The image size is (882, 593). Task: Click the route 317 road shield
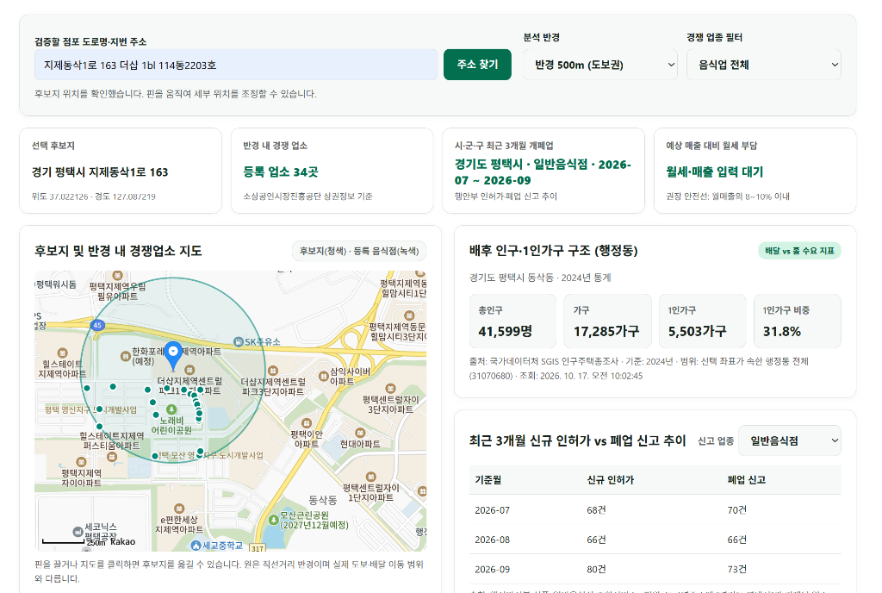coord(257,547)
